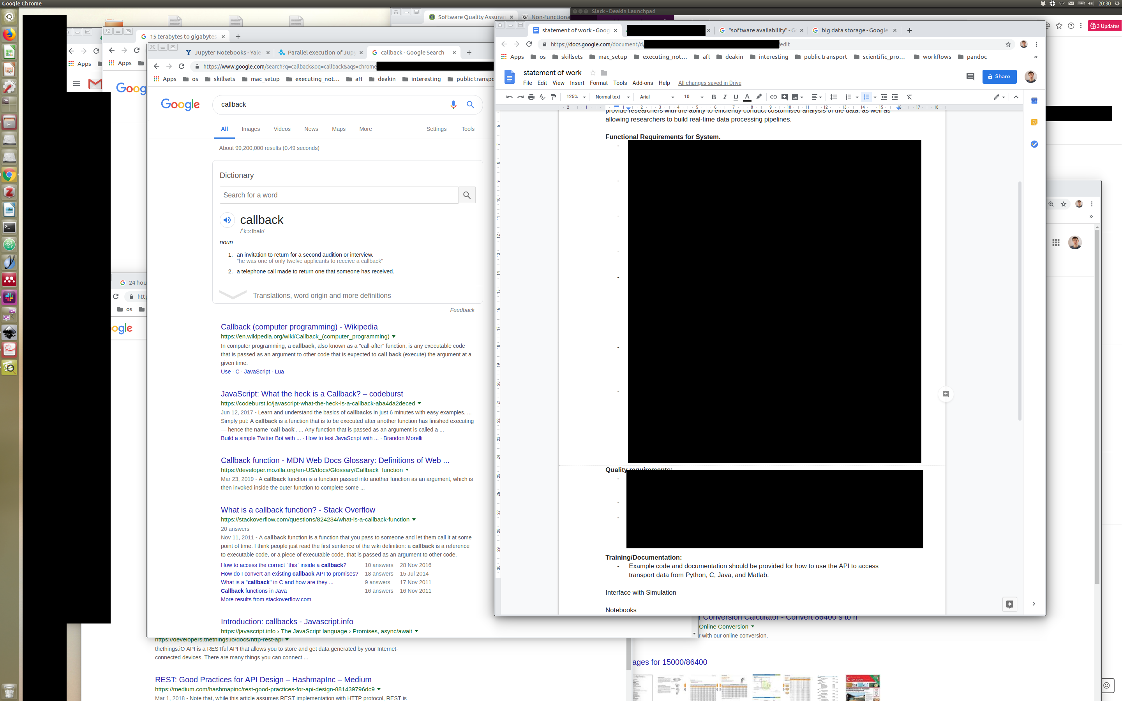The image size is (1122, 701).
Task: Toggle the bulleted list button
Action: (x=866, y=97)
